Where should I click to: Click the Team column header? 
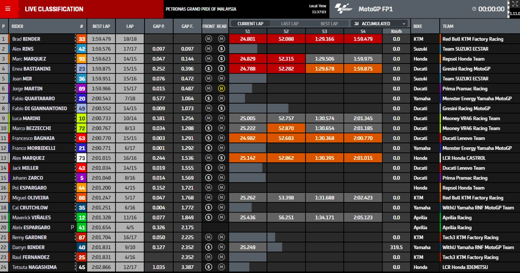point(448,27)
